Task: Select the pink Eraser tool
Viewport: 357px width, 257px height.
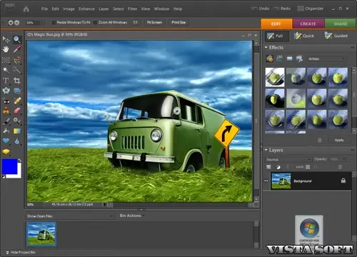Action: [17, 111]
